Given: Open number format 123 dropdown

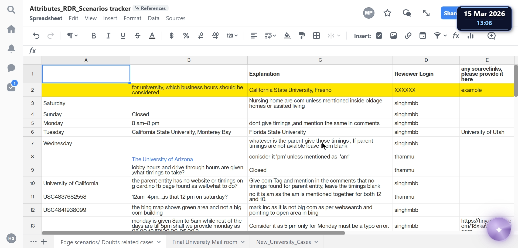Looking at the screenshot, I should [x=232, y=36].
